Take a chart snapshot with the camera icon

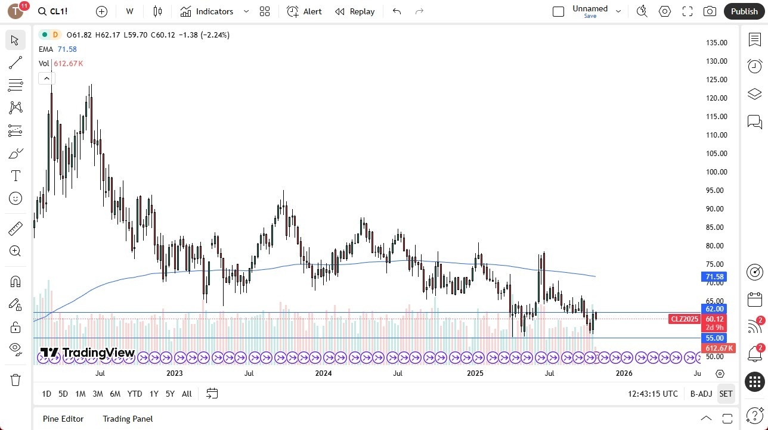click(x=710, y=11)
